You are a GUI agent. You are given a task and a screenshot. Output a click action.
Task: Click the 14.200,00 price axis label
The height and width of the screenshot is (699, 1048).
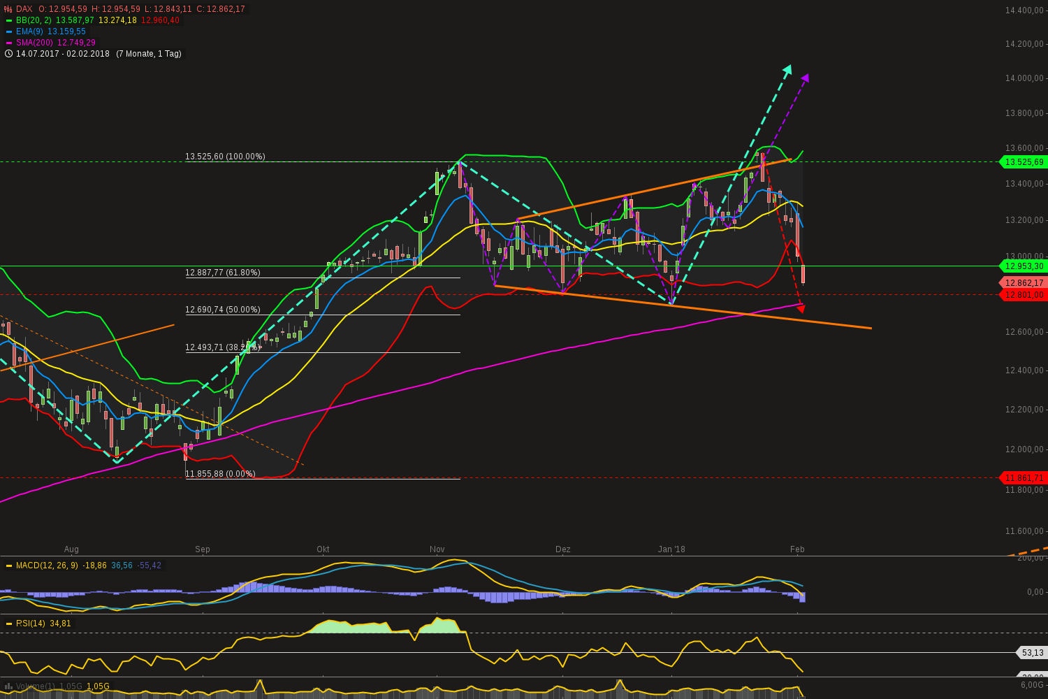click(1024, 44)
